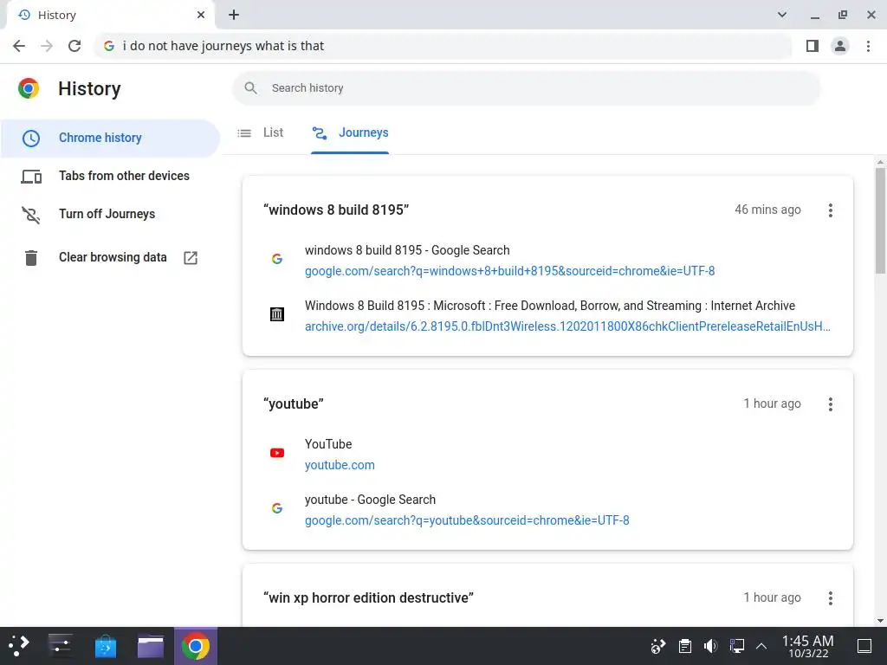Click address bar showing journeys query
Image resolution: width=887 pixels, height=665 pixels.
point(441,46)
